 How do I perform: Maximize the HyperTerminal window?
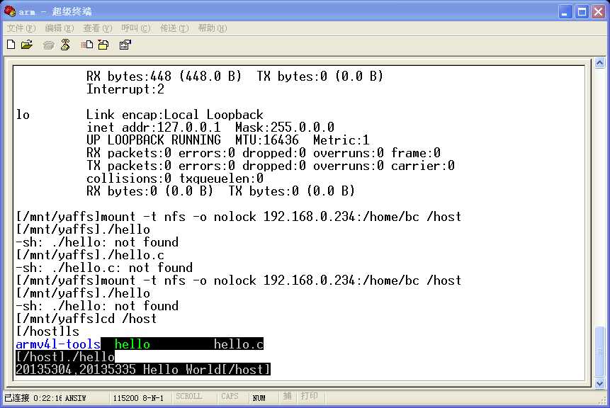click(x=582, y=11)
